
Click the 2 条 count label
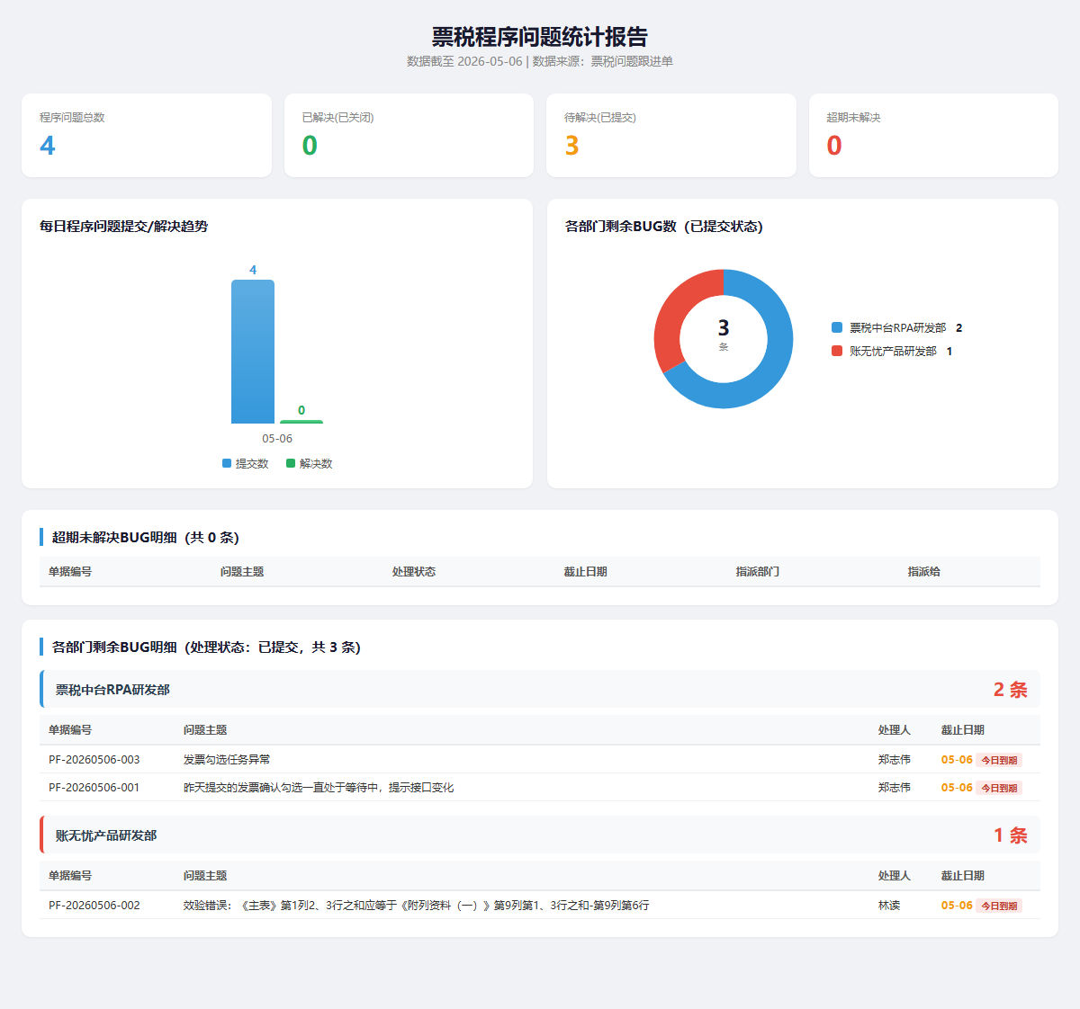pos(1011,690)
